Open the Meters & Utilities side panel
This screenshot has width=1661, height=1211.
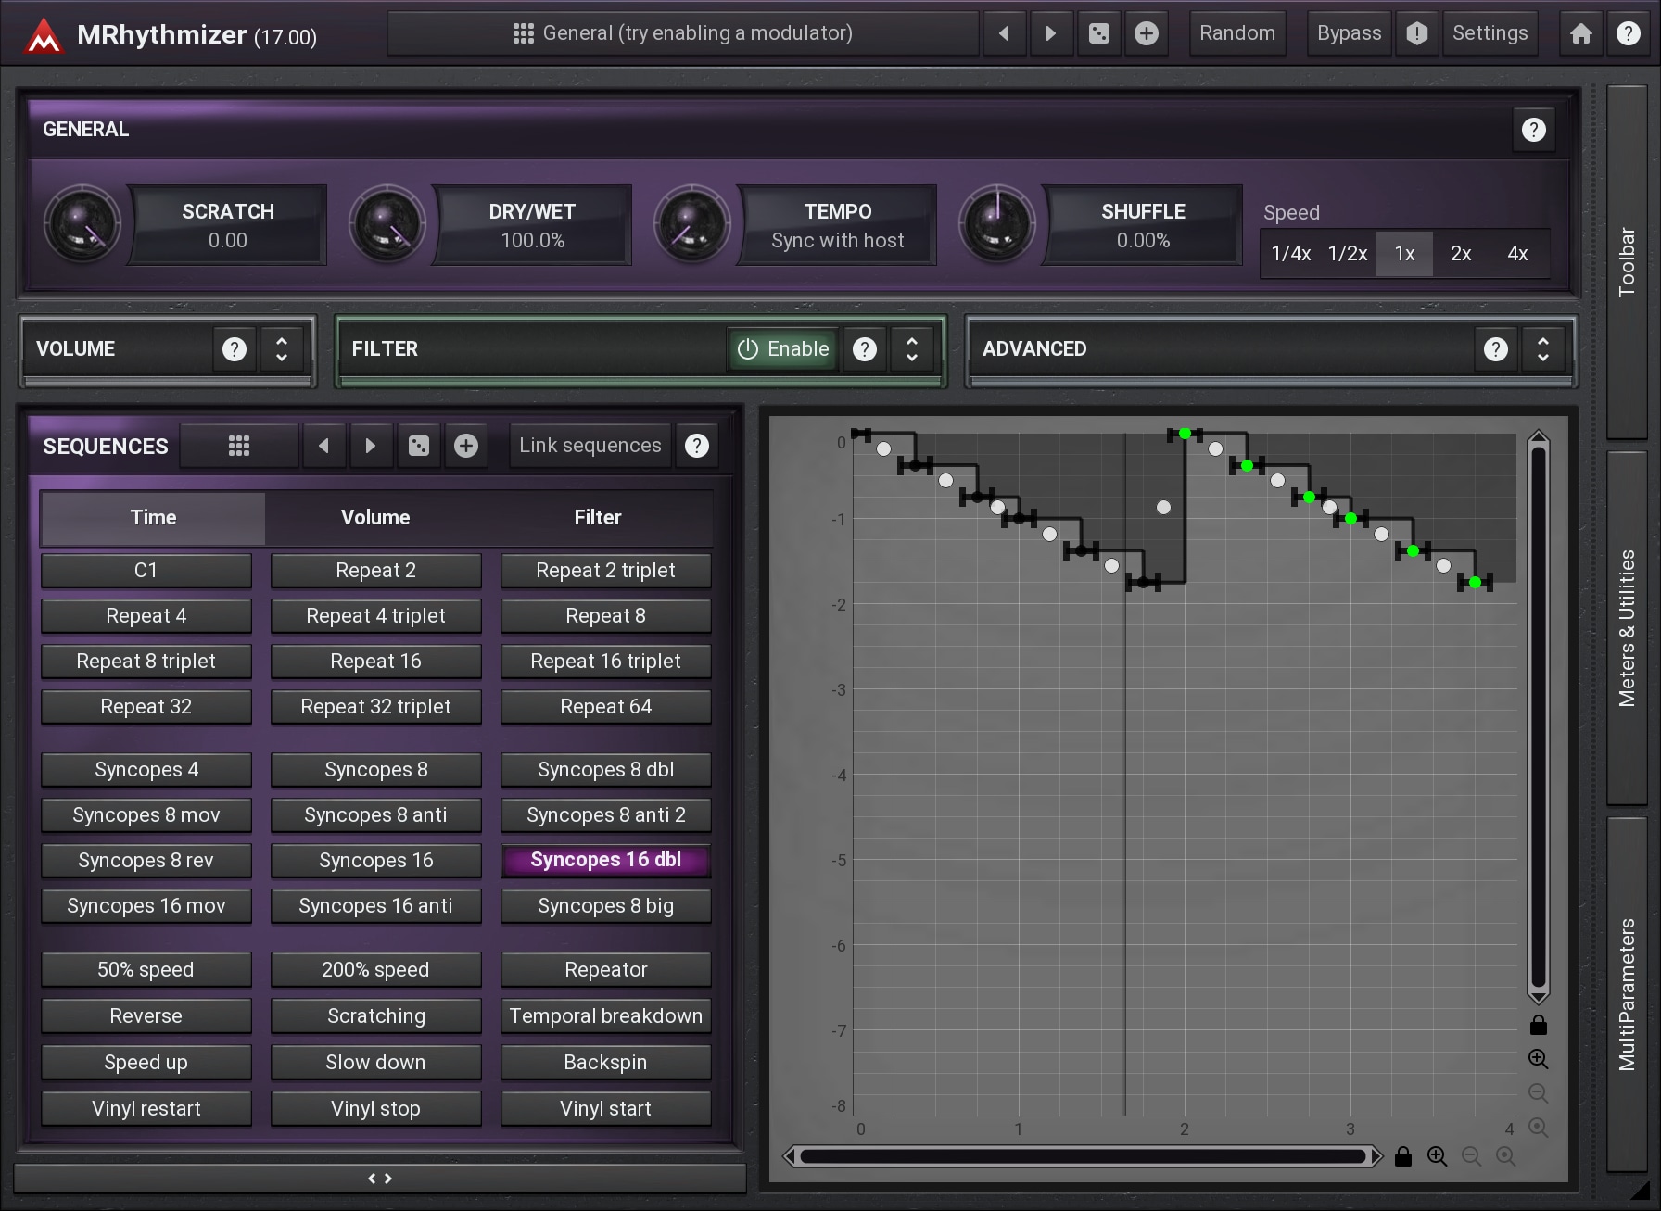1627,628
